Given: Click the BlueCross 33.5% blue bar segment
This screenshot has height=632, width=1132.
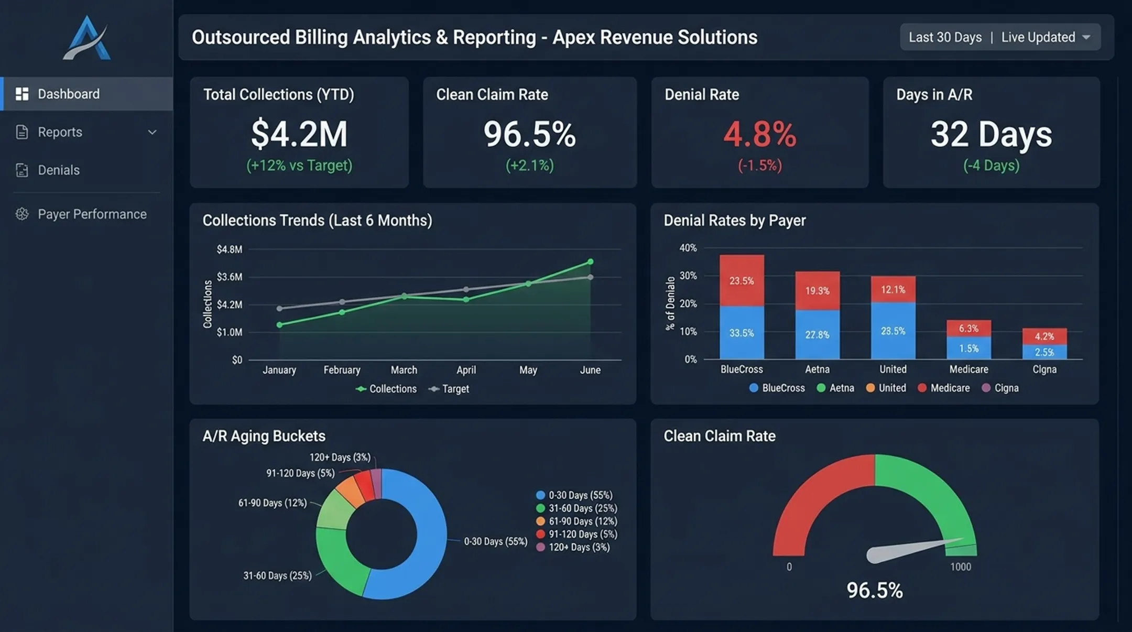Looking at the screenshot, I should (742, 333).
